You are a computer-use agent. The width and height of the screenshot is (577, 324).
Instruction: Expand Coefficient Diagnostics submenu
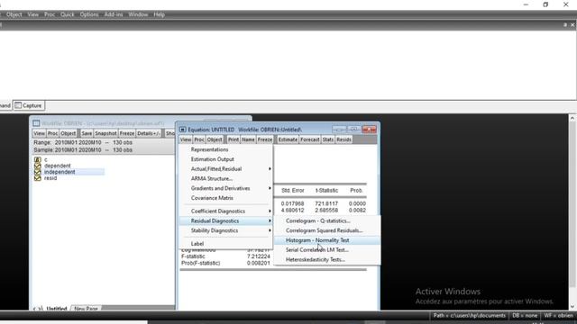pos(226,211)
